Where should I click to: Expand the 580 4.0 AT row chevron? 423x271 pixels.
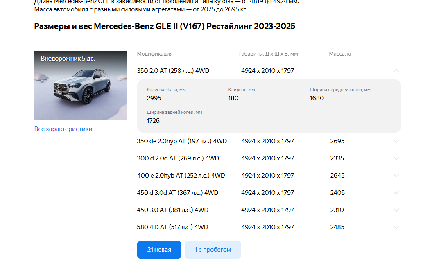click(x=396, y=227)
